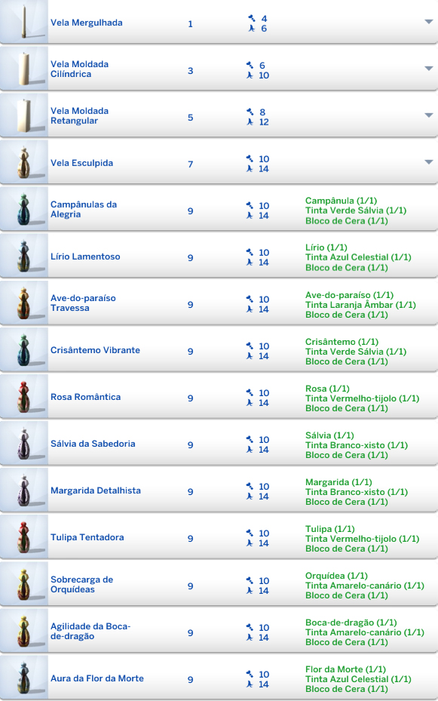The height and width of the screenshot is (701, 438).
Task: Click the Aura da Flor da Morte icon
Action: click(24, 678)
